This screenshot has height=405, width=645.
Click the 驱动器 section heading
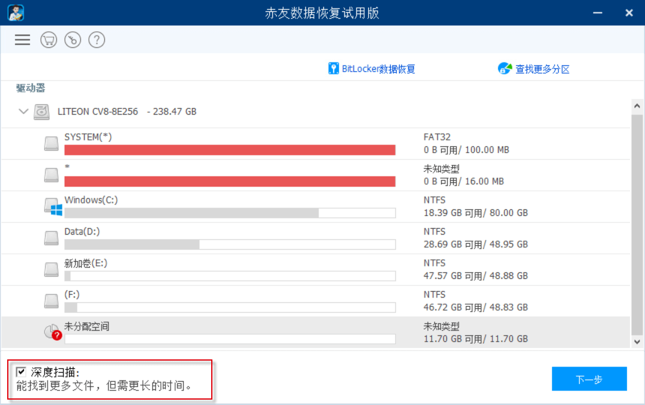(31, 88)
